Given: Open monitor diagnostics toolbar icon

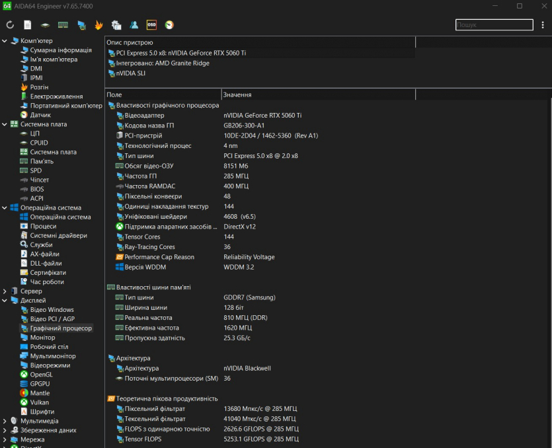Looking at the screenshot, I should point(81,25).
